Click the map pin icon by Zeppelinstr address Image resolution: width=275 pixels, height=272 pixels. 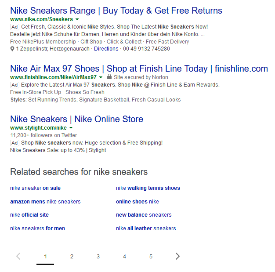click(x=12, y=49)
